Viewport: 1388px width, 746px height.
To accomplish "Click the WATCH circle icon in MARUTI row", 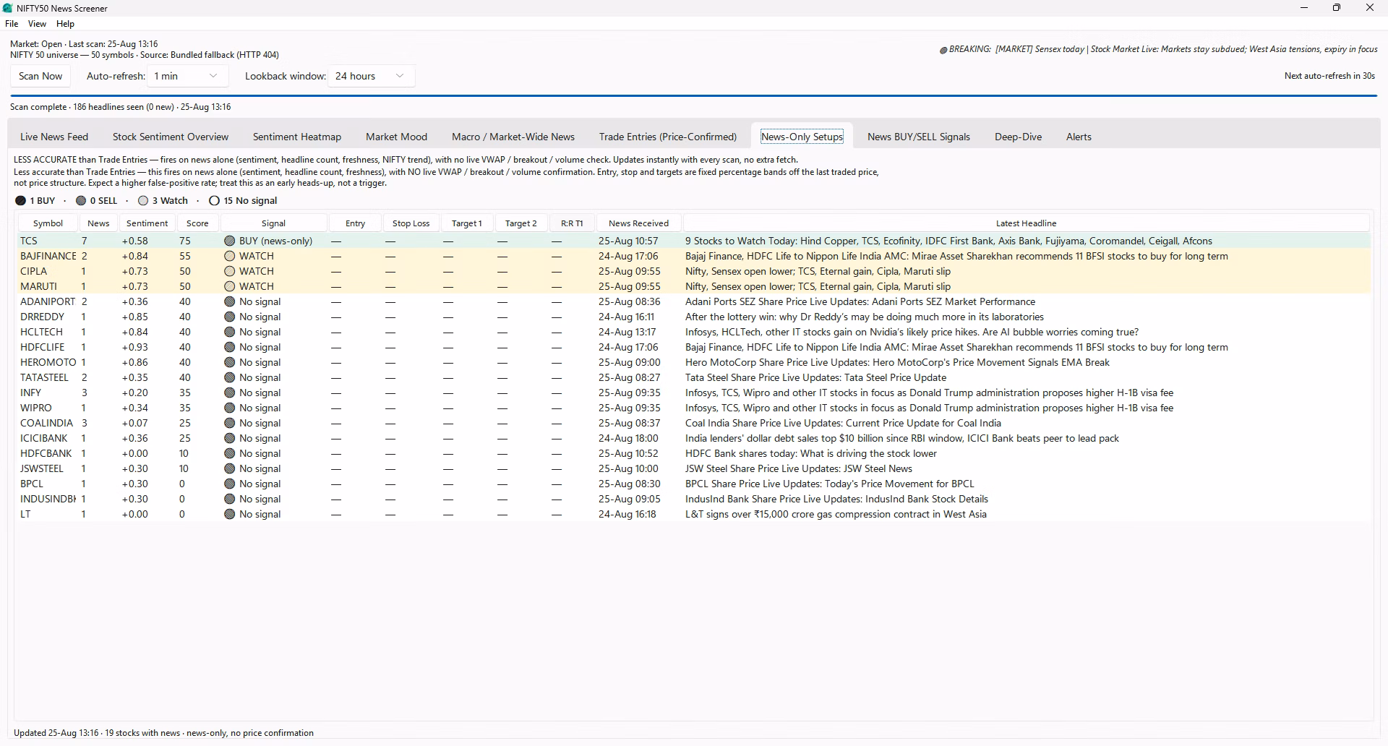I will [230, 286].
